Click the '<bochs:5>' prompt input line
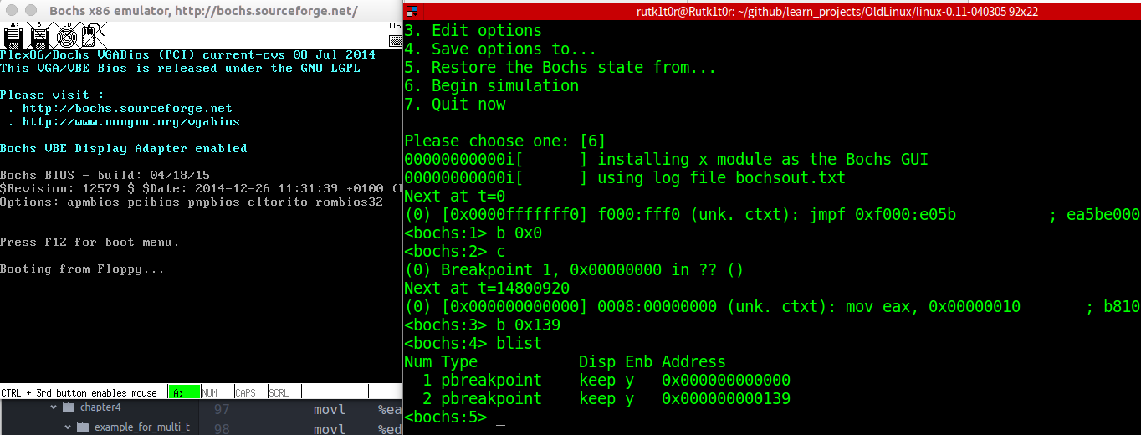Viewport: 1141px width, 435px height. 454,417
